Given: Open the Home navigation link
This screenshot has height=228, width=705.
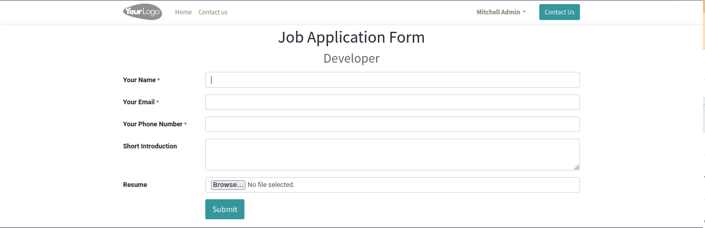Looking at the screenshot, I should click(183, 12).
